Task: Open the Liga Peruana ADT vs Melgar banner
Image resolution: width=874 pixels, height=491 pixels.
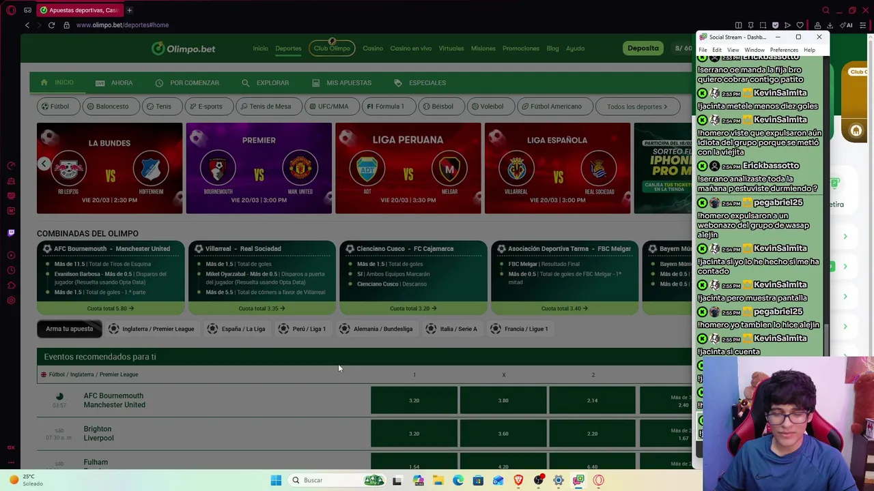Action: coord(408,168)
